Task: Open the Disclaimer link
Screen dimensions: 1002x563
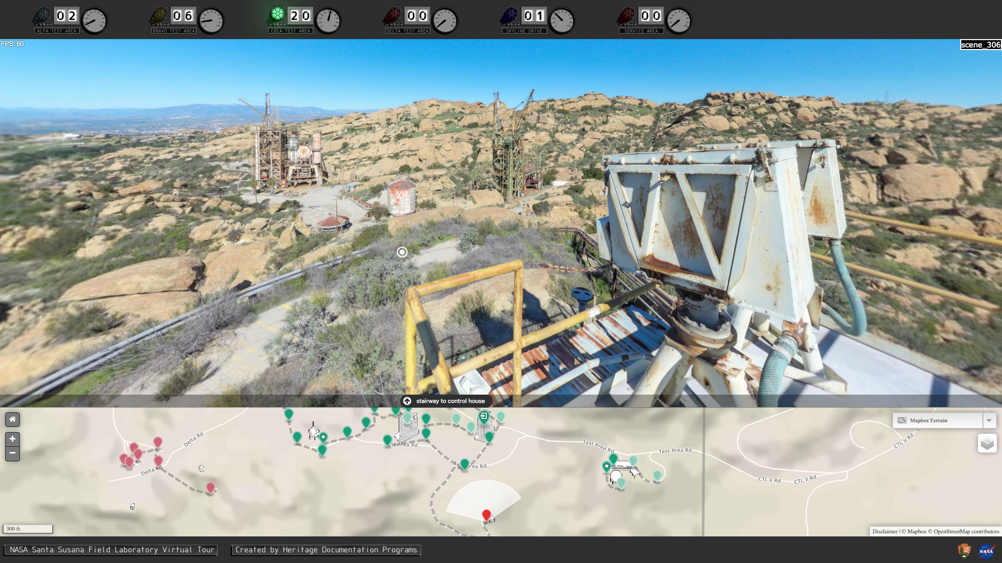Action: point(885,531)
